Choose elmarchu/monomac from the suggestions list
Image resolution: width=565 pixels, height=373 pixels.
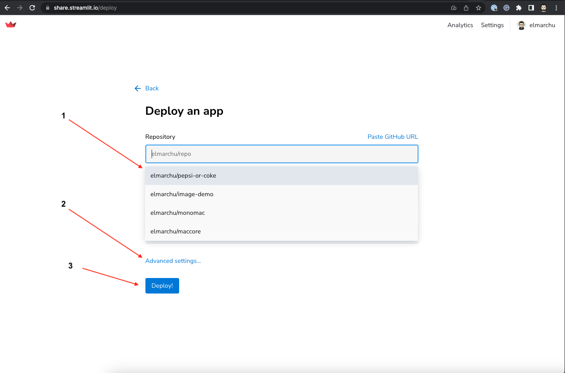tap(178, 212)
